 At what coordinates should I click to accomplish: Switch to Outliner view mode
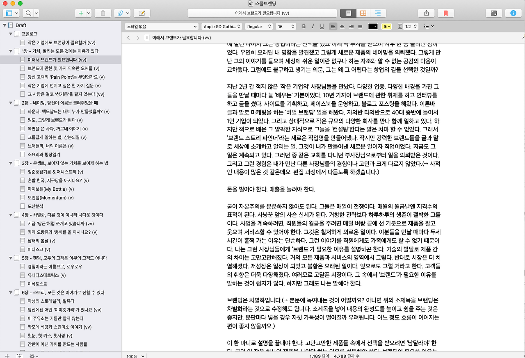coord(377,13)
